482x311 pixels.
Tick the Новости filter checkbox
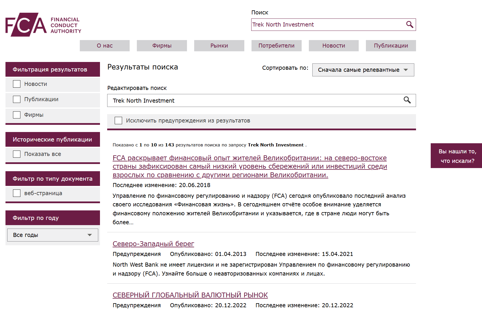(17, 84)
